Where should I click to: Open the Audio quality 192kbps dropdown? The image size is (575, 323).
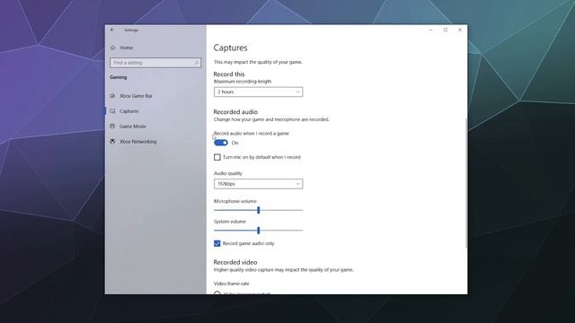coord(258,184)
